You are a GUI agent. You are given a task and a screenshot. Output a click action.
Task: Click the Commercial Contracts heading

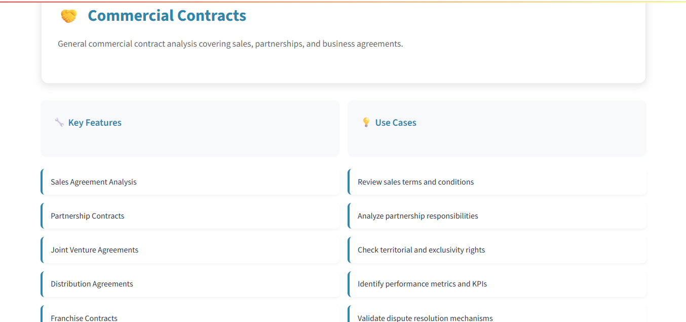coord(167,16)
